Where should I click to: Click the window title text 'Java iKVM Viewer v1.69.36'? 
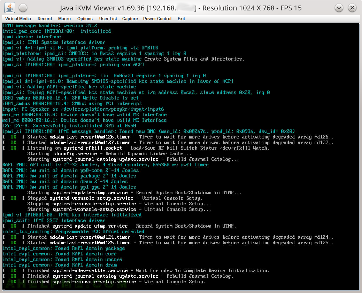[102, 8]
